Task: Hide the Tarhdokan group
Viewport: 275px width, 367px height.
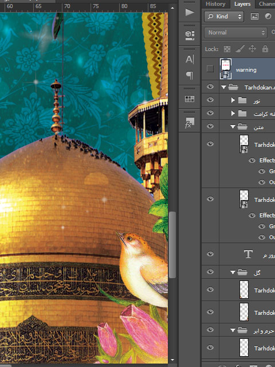Action: [210, 87]
